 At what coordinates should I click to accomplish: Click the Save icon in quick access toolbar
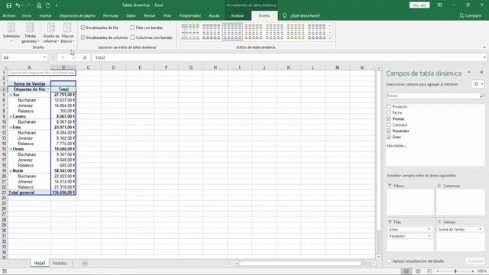[x=8, y=5]
